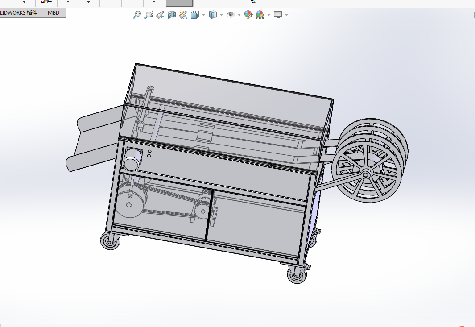Open the Dynamic Annotation Views icon
This screenshot has height=327, width=475.
tap(183, 15)
